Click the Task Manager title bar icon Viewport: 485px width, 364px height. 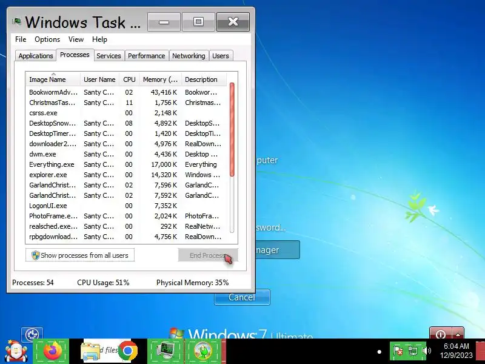pyautogui.click(x=17, y=22)
